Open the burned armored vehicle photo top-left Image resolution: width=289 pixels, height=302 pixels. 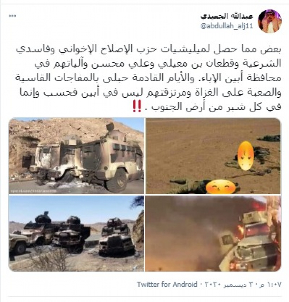point(76,156)
